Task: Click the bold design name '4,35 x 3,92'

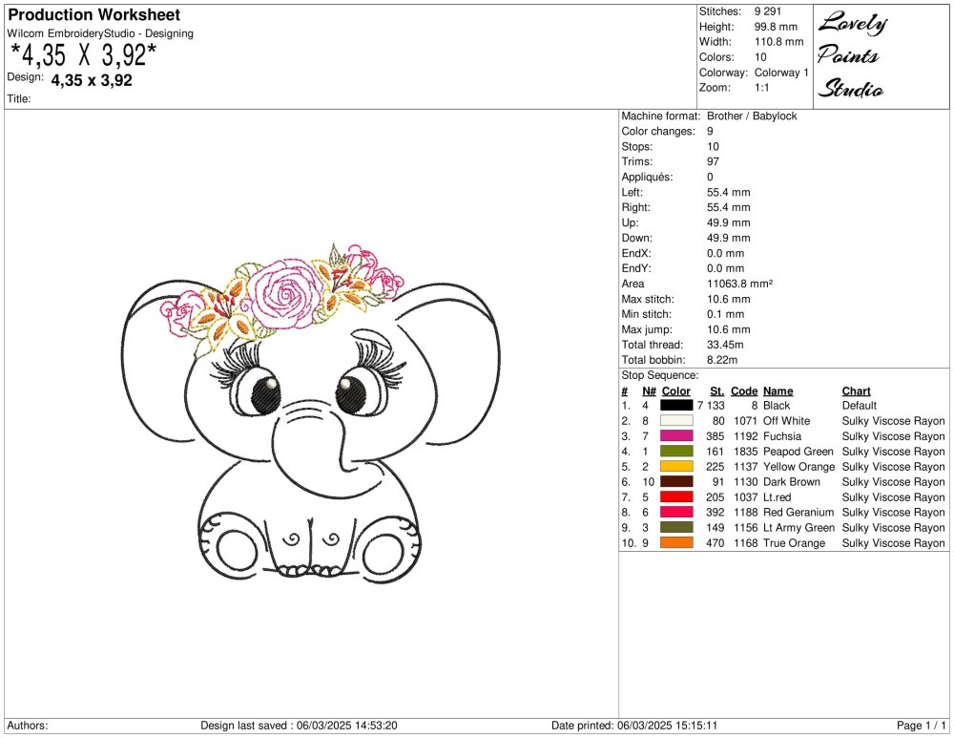Action: click(x=92, y=80)
